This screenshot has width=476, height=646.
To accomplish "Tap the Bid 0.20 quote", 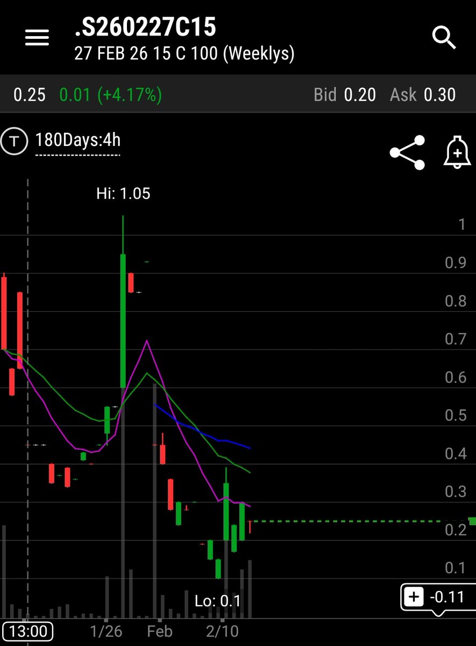I will coord(345,95).
